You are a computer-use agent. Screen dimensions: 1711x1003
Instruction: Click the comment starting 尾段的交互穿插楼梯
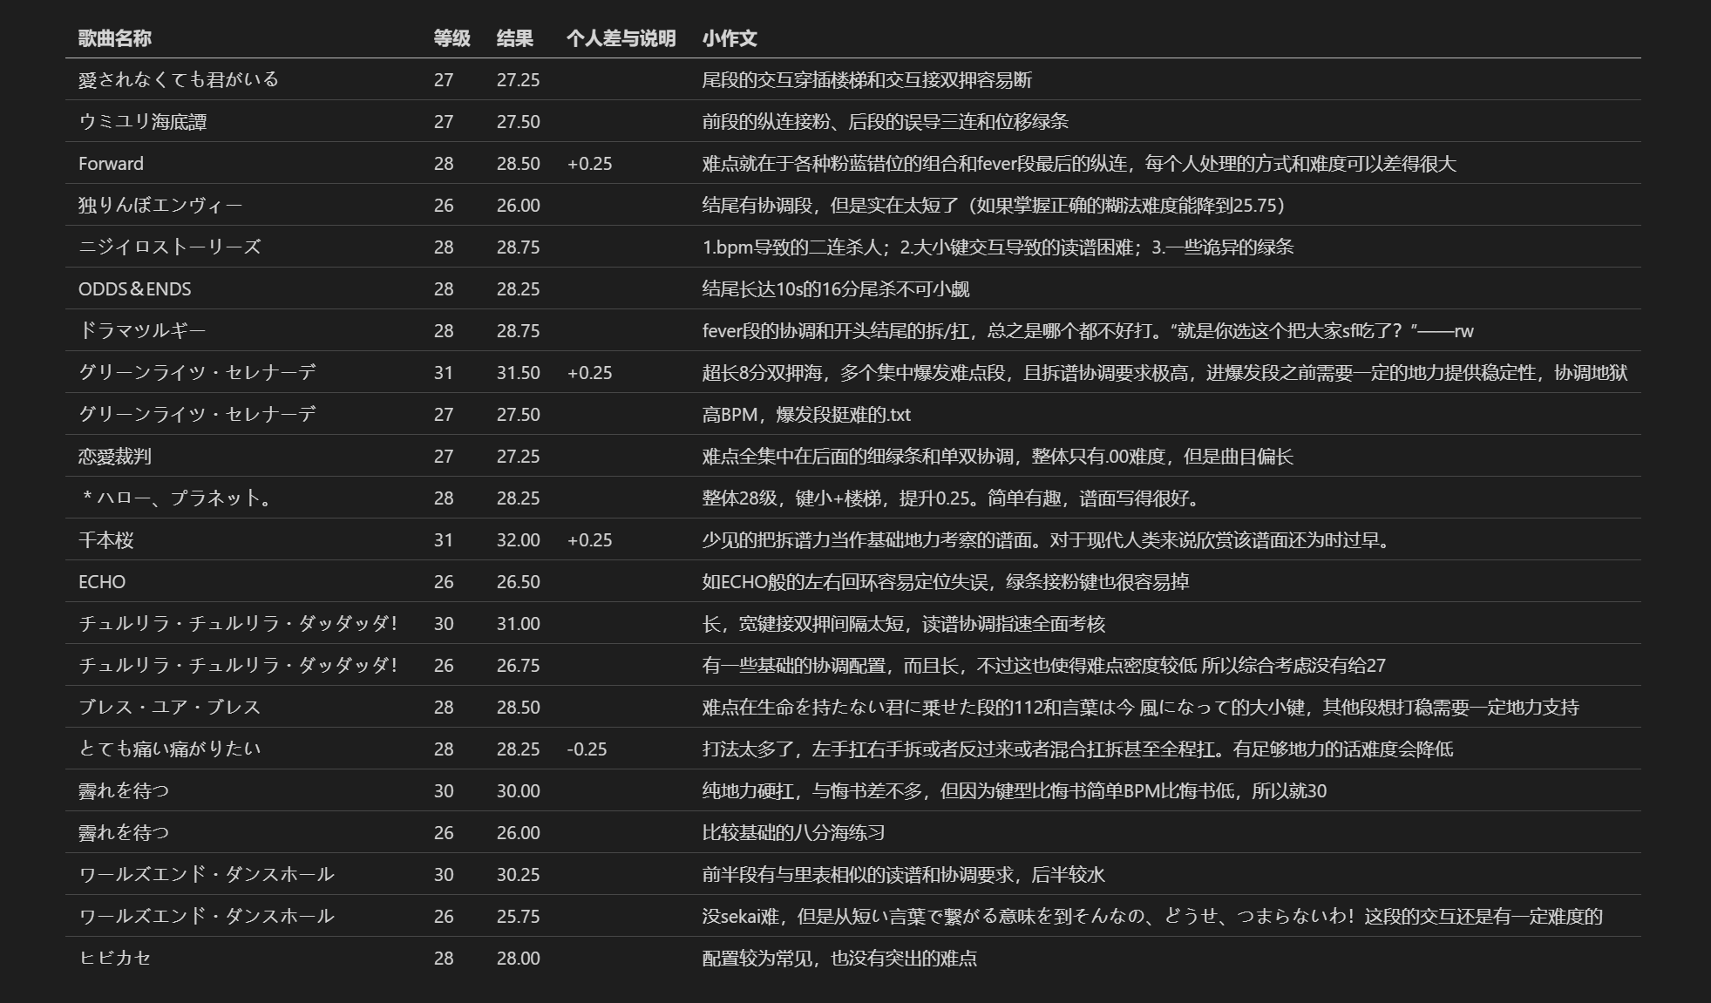click(x=867, y=79)
